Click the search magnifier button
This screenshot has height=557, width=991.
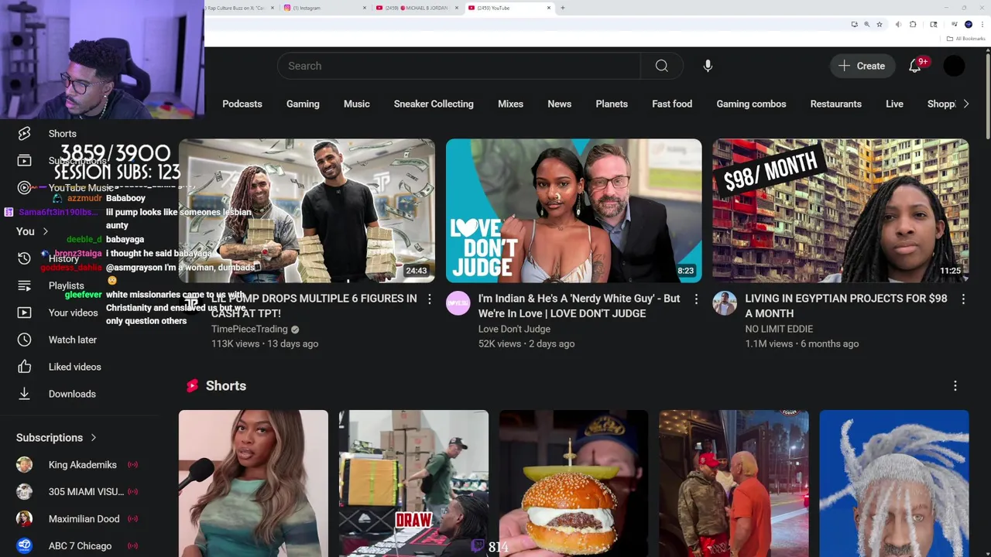coord(661,66)
